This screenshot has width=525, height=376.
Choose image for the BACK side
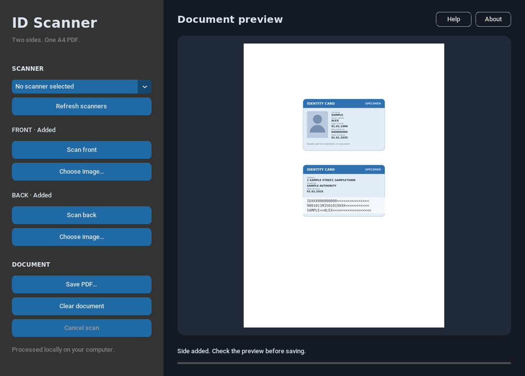coord(82,237)
